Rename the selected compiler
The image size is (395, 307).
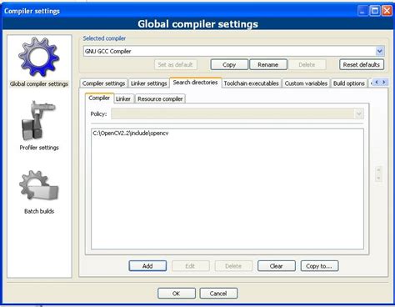pyautogui.click(x=268, y=64)
